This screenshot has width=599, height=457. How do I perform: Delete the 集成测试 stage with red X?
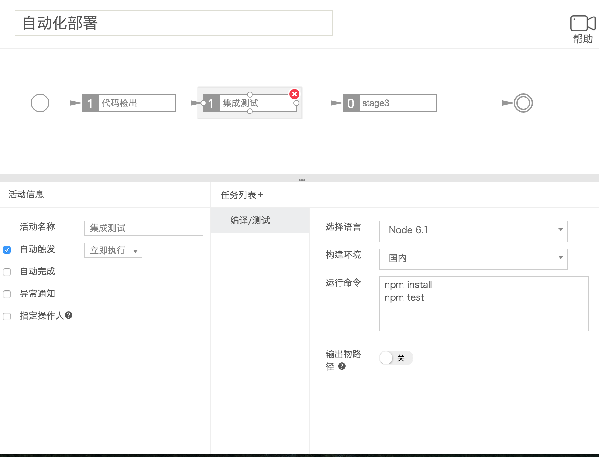(294, 94)
